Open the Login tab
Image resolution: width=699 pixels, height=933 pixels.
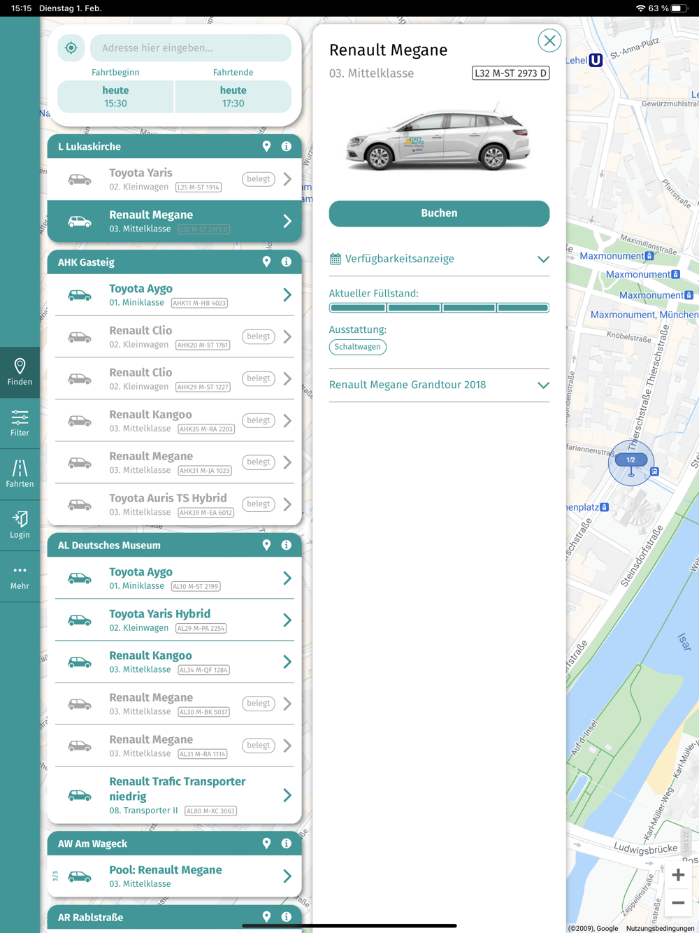click(20, 525)
